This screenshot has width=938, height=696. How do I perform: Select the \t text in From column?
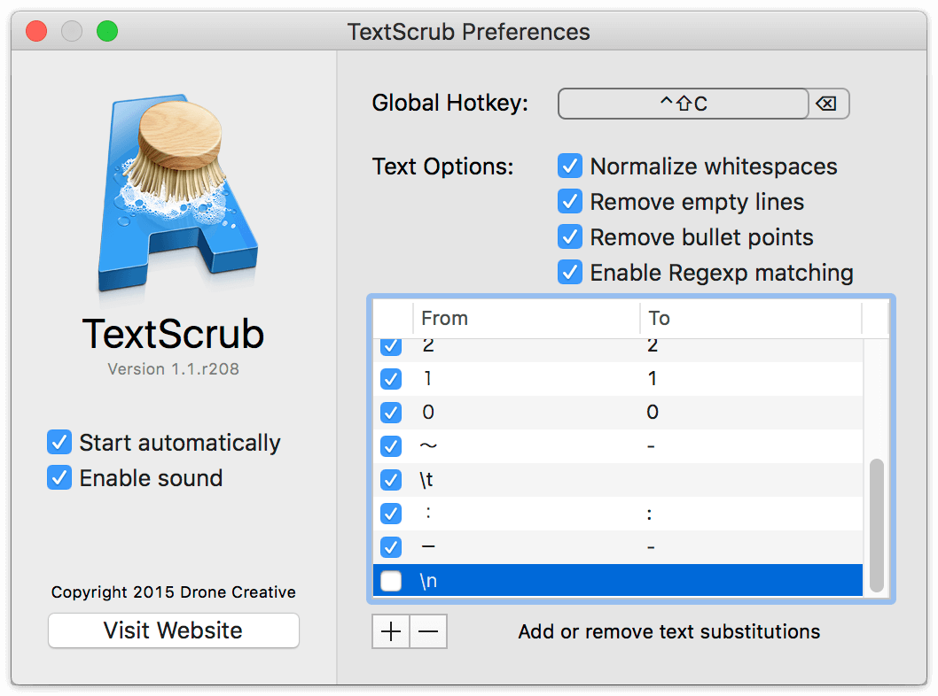coord(426,480)
